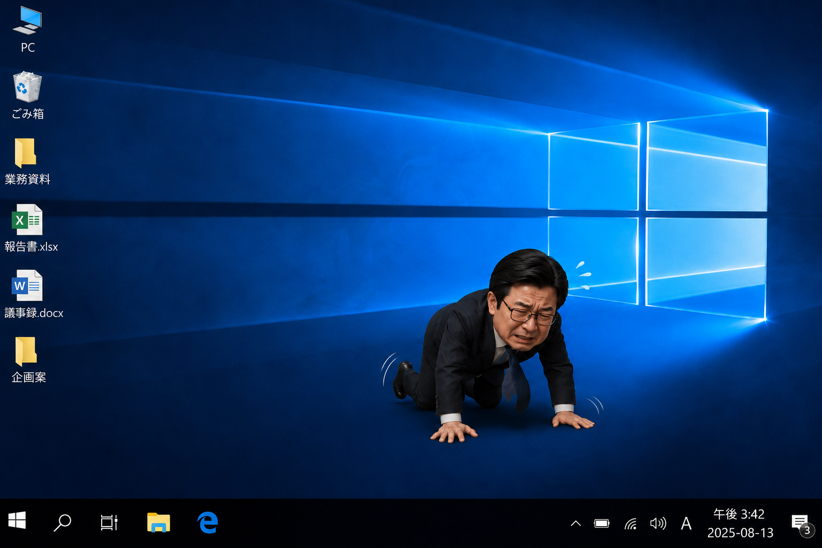Click the 報告書.xlsx file name label
This screenshot has width=822, height=548.
[x=31, y=247]
